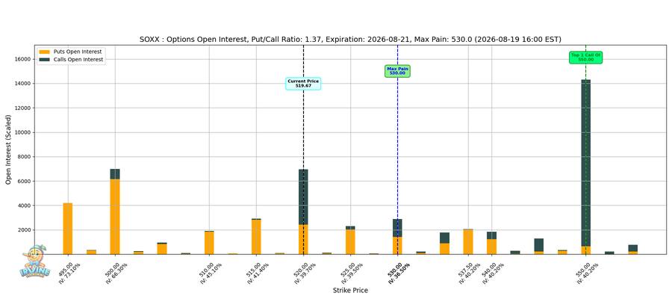The image size is (672, 299).
Task: Click the tall dark calls bar at strike 550
Action: [x=586, y=163]
